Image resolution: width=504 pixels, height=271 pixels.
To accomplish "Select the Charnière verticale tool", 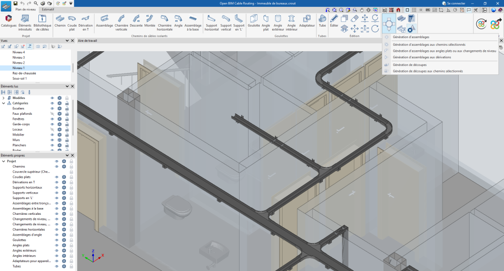I will click(x=121, y=22).
